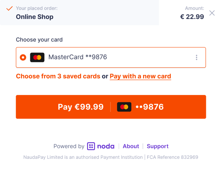
Task: Open the three-dot card options menu
Action: 196,58
